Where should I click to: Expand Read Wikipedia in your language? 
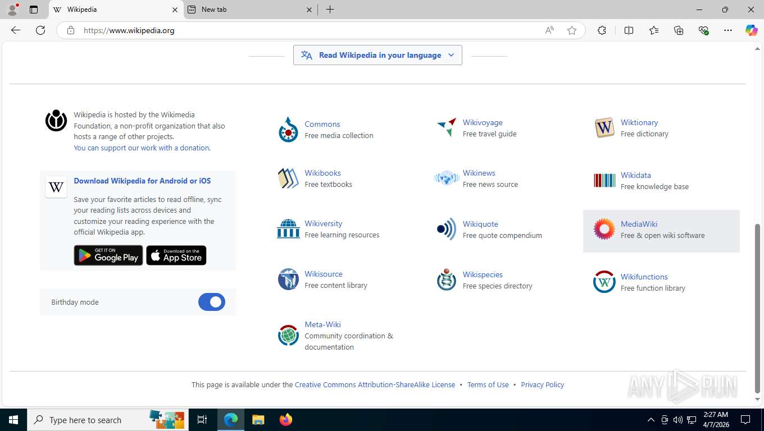[x=378, y=55]
